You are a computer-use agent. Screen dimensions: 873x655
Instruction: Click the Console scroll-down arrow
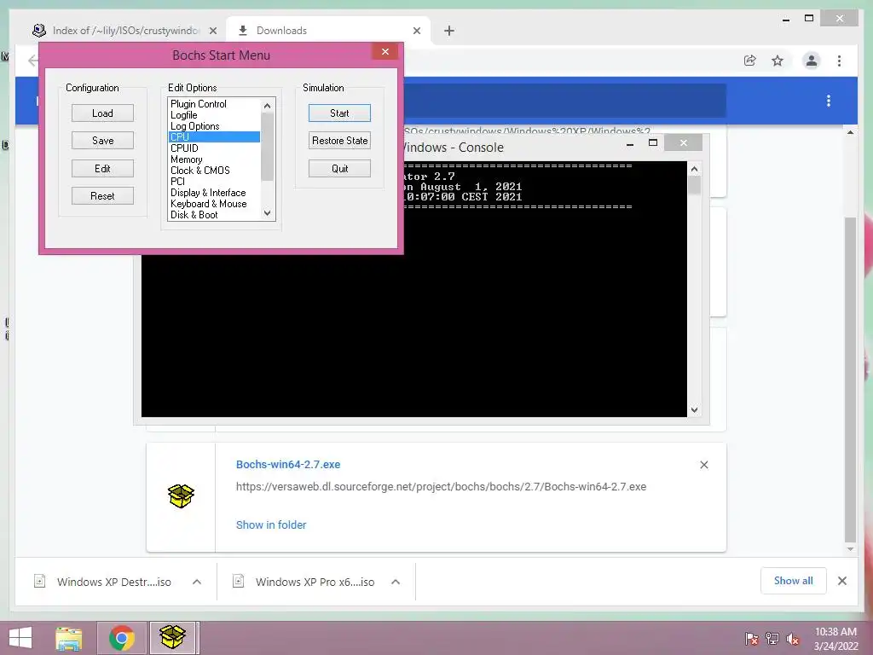point(694,410)
